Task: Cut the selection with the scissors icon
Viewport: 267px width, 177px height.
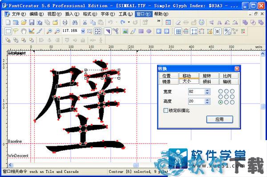Action: pos(85,22)
